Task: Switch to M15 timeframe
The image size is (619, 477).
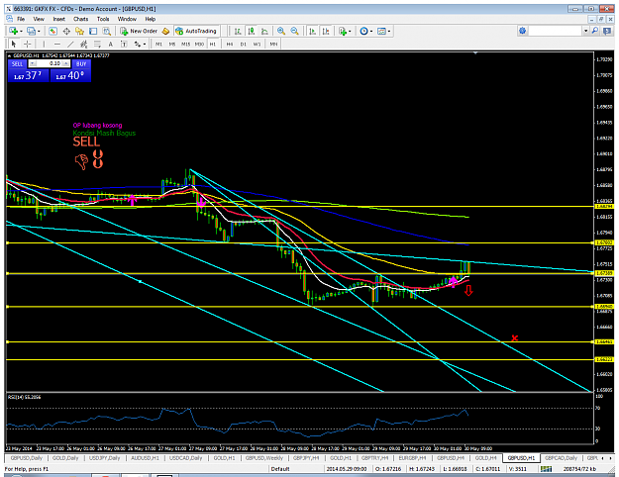Action: [x=185, y=44]
